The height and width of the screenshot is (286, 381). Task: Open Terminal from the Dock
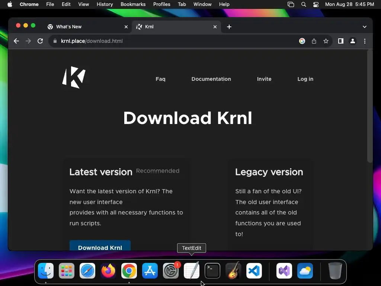pyautogui.click(x=212, y=271)
